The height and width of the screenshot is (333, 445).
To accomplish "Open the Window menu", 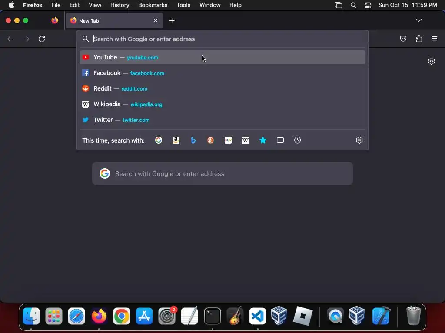I will pyautogui.click(x=210, y=5).
